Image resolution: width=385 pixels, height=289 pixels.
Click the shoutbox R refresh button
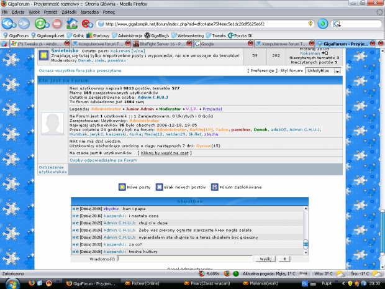pos(284,258)
